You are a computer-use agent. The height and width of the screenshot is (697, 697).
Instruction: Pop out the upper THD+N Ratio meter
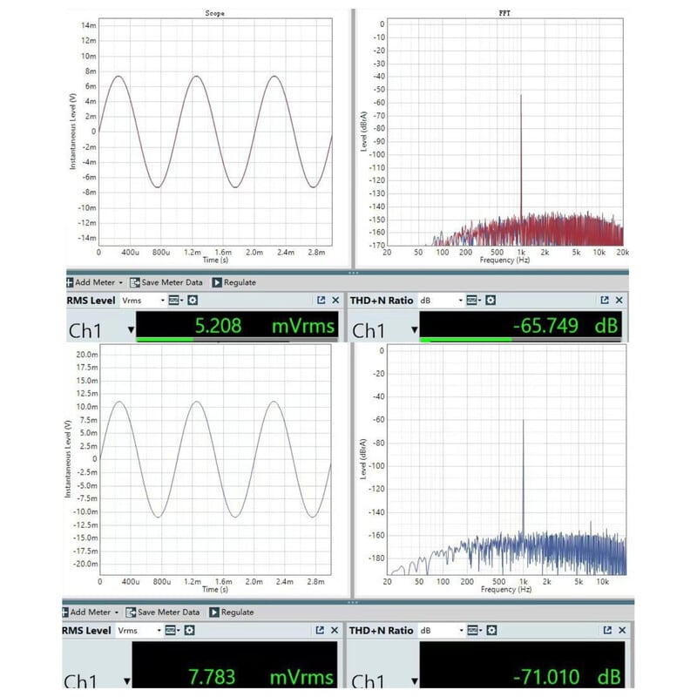coord(605,300)
